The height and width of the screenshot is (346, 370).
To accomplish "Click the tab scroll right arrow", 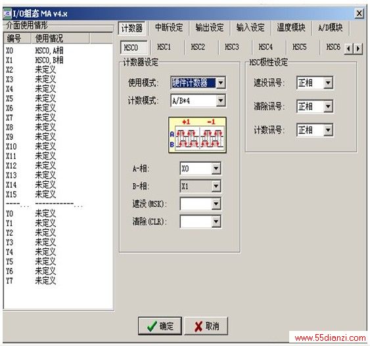I will (358, 49).
